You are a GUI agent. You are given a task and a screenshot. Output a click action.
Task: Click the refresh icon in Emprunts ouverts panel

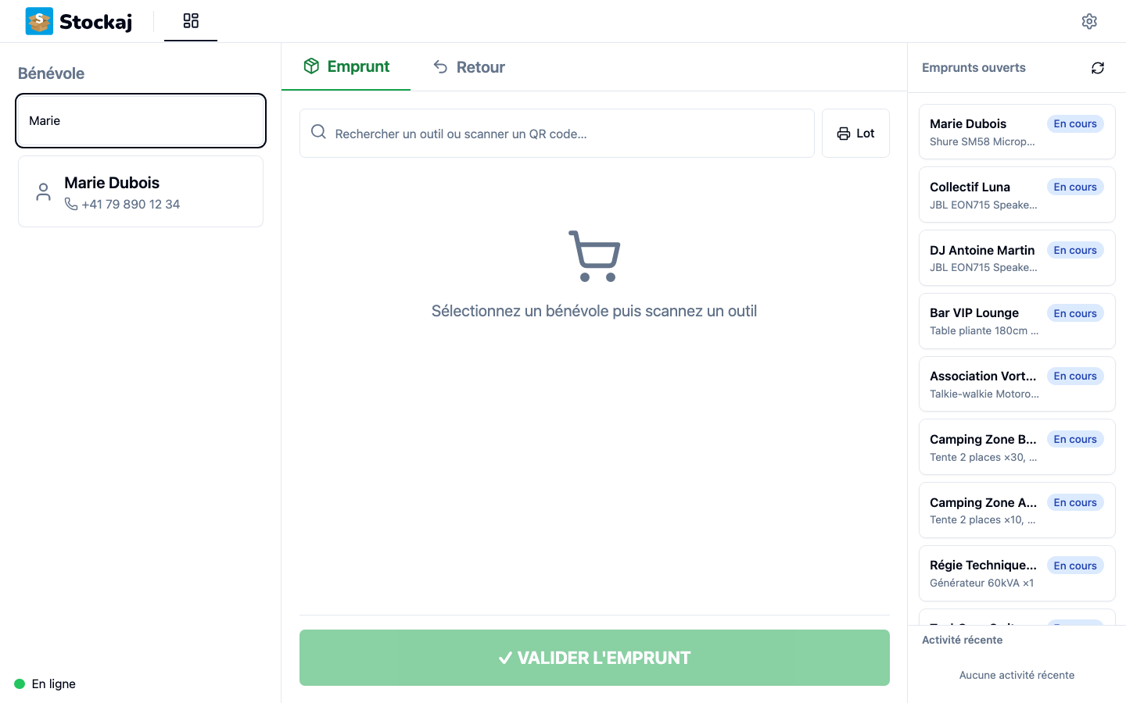pos(1098,68)
